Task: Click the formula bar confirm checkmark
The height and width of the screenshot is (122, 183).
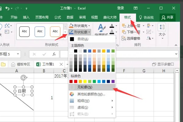Action: pyautogui.click(x=44, y=54)
